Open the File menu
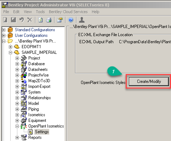 [x=6, y=12]
